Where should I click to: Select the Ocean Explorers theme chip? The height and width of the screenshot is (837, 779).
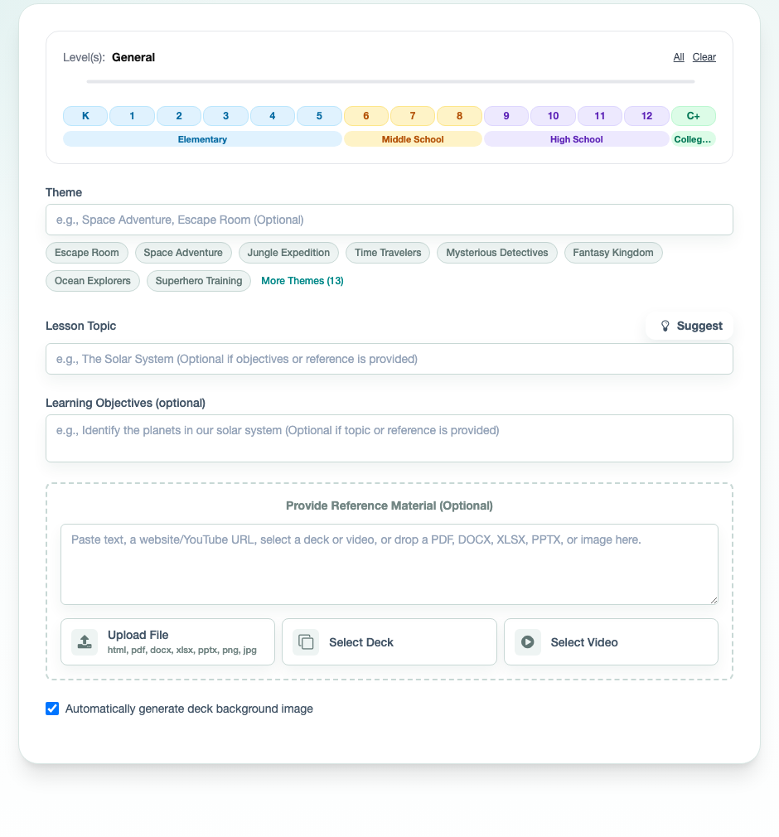pyautogui.click(x=92, y=281)
